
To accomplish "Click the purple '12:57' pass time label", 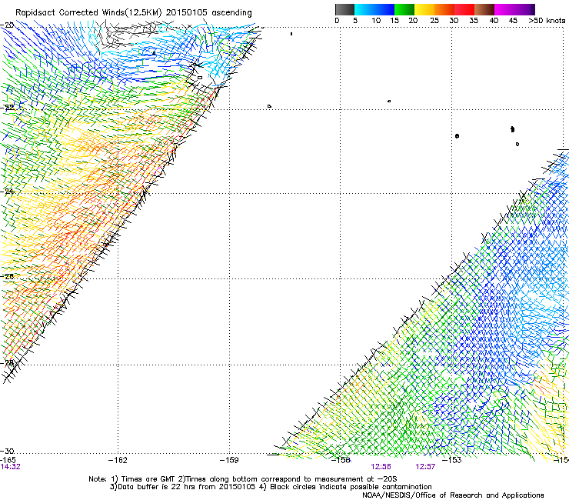I will 425,467.
